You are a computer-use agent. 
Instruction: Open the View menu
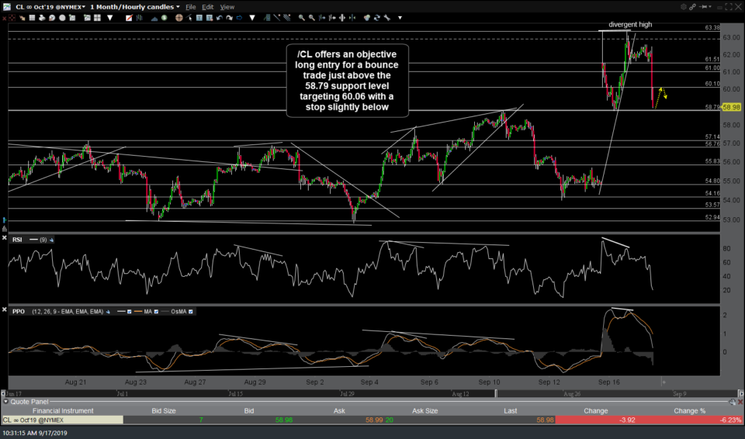(227, 6)
